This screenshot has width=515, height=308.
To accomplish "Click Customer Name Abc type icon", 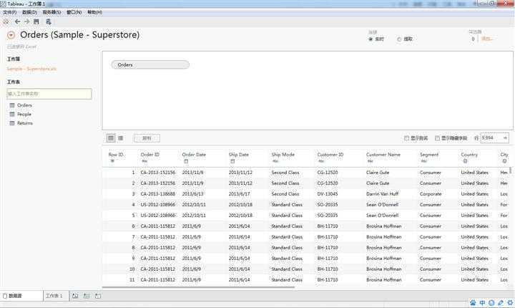I will 371,161.
